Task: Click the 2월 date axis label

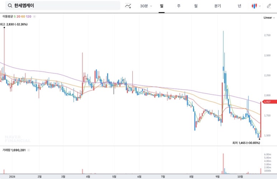Action: (39, 176)
